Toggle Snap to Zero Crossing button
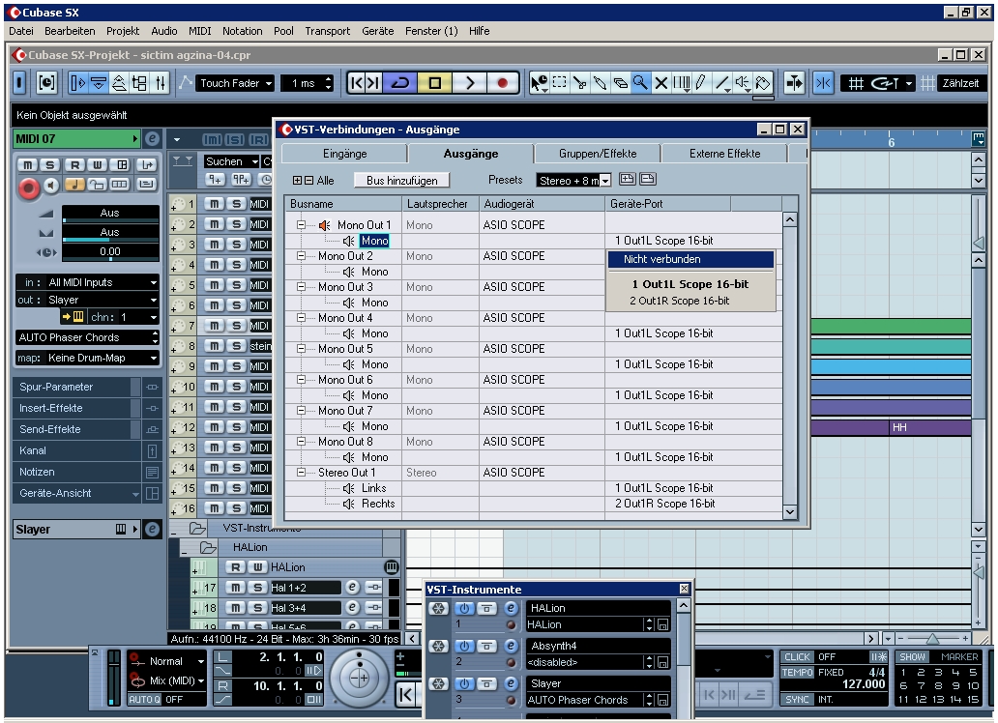The width and height of the screenshot is (998, 723). (x=823, y=83)
